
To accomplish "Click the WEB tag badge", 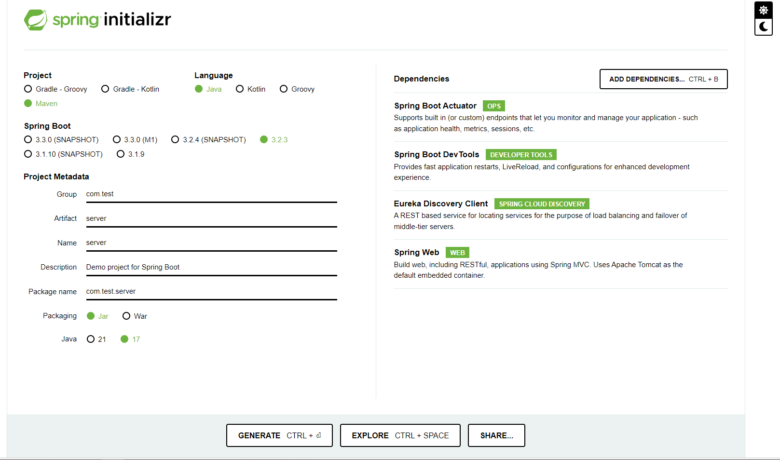I will pyautogui.click(x=457, y=253).
